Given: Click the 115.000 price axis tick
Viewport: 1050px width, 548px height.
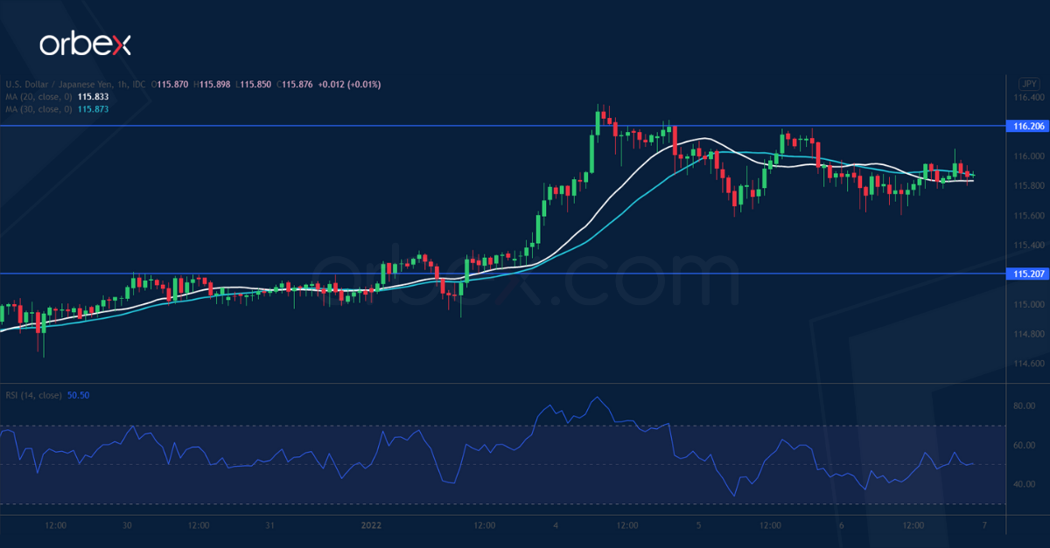Looking at the screenshot, I should [x=1028, y=304].
